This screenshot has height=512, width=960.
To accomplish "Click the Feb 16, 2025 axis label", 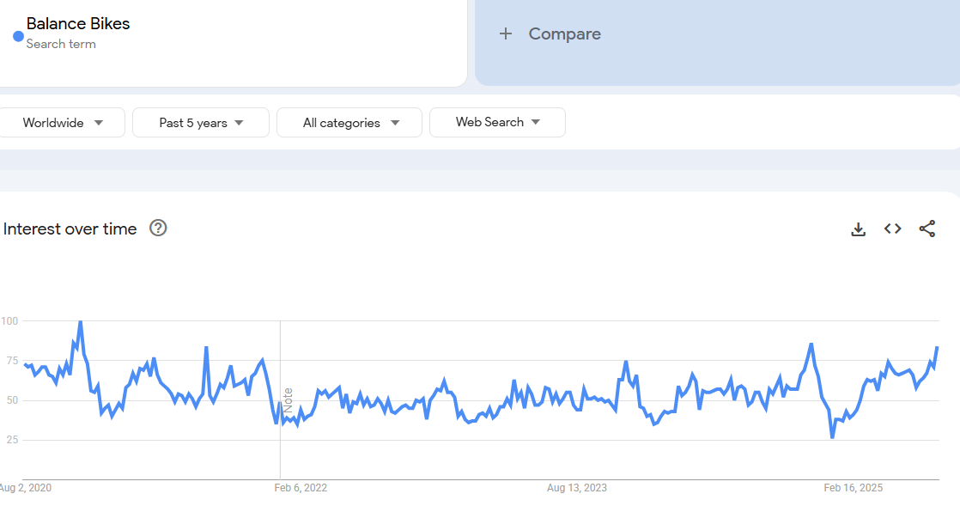I will pyautogui.click(x=853, y=488).
